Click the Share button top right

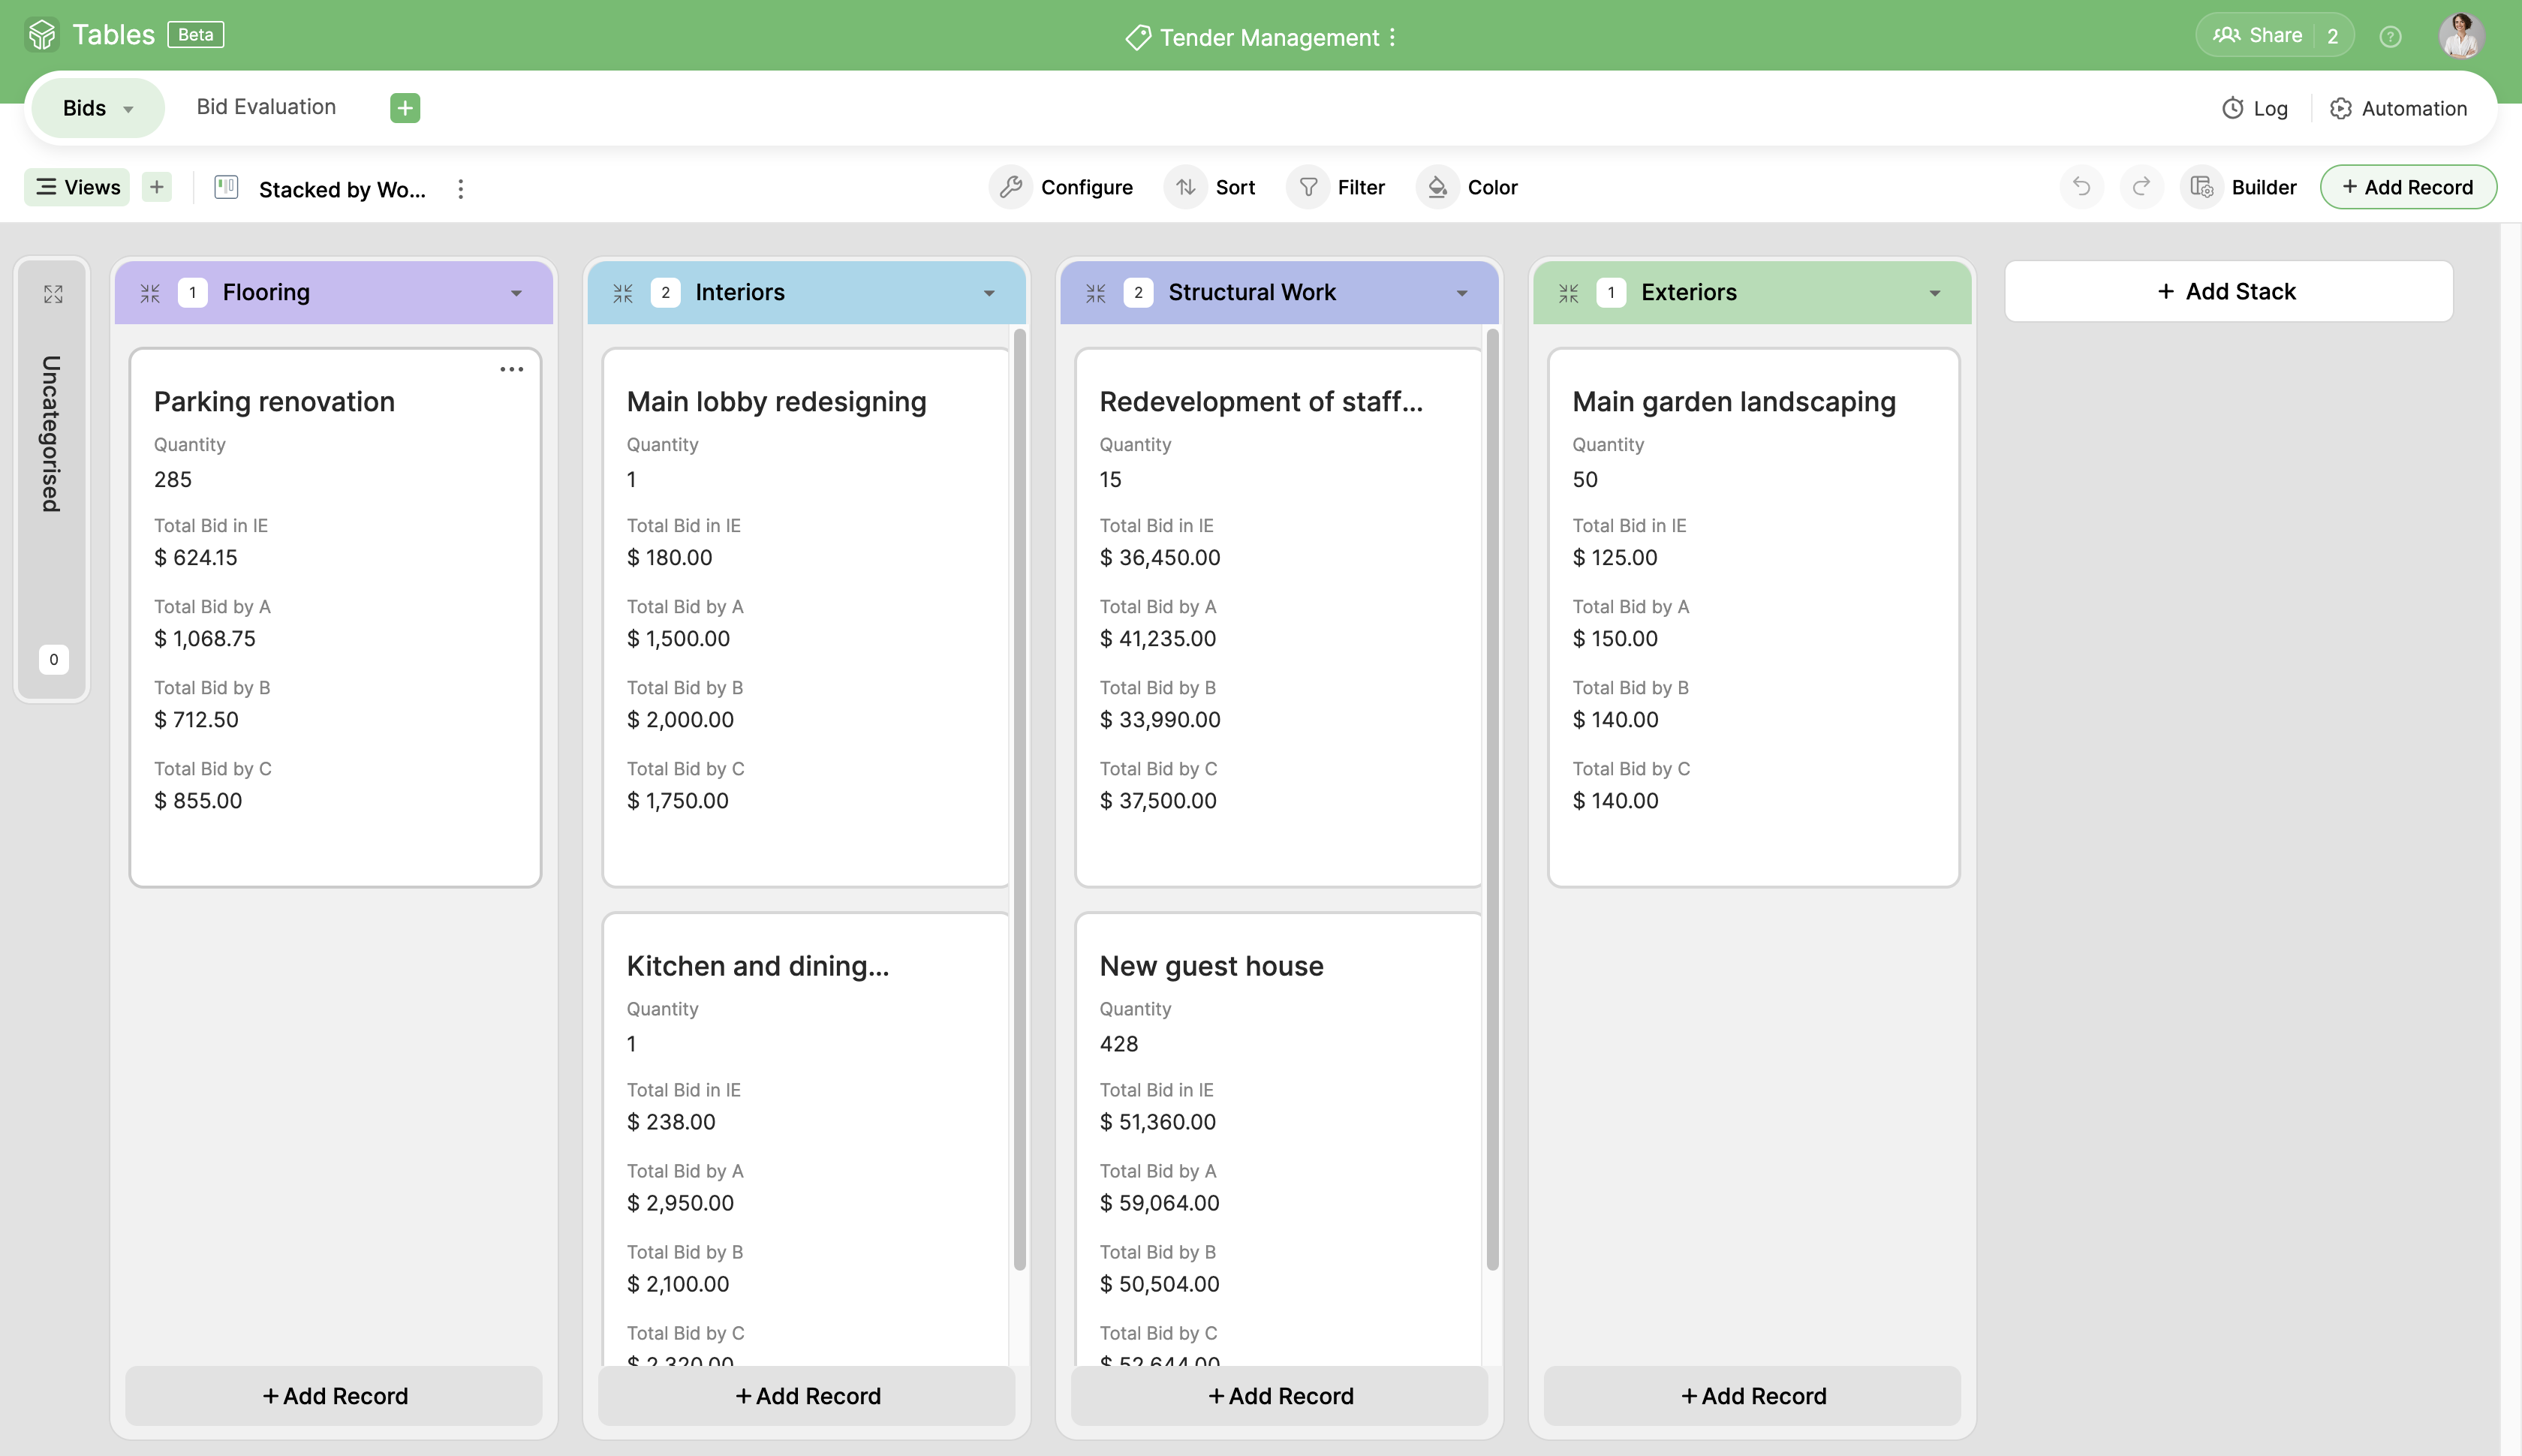click(2276, 35)
